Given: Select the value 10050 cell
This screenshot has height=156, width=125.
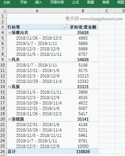Looking at the screenshot, I should [x=83, y=146].
